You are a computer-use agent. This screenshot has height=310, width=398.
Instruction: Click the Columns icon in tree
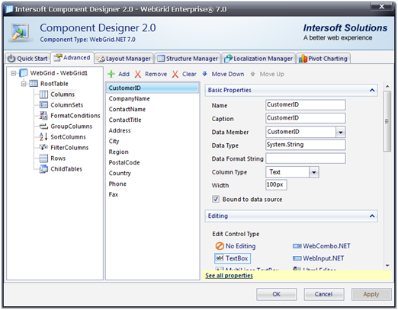pos(43,94)
